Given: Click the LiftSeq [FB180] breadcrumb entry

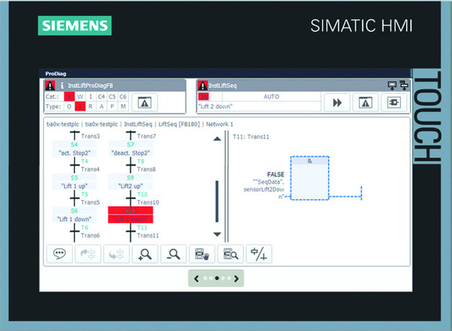Looking at the screenshot, I should click(179, 124).
